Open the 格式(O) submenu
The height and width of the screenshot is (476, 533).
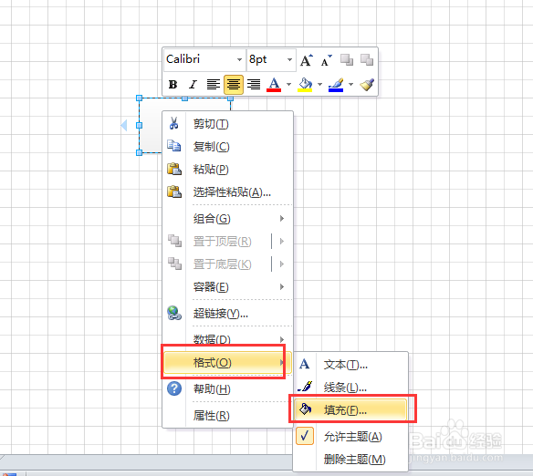point(228,363)
